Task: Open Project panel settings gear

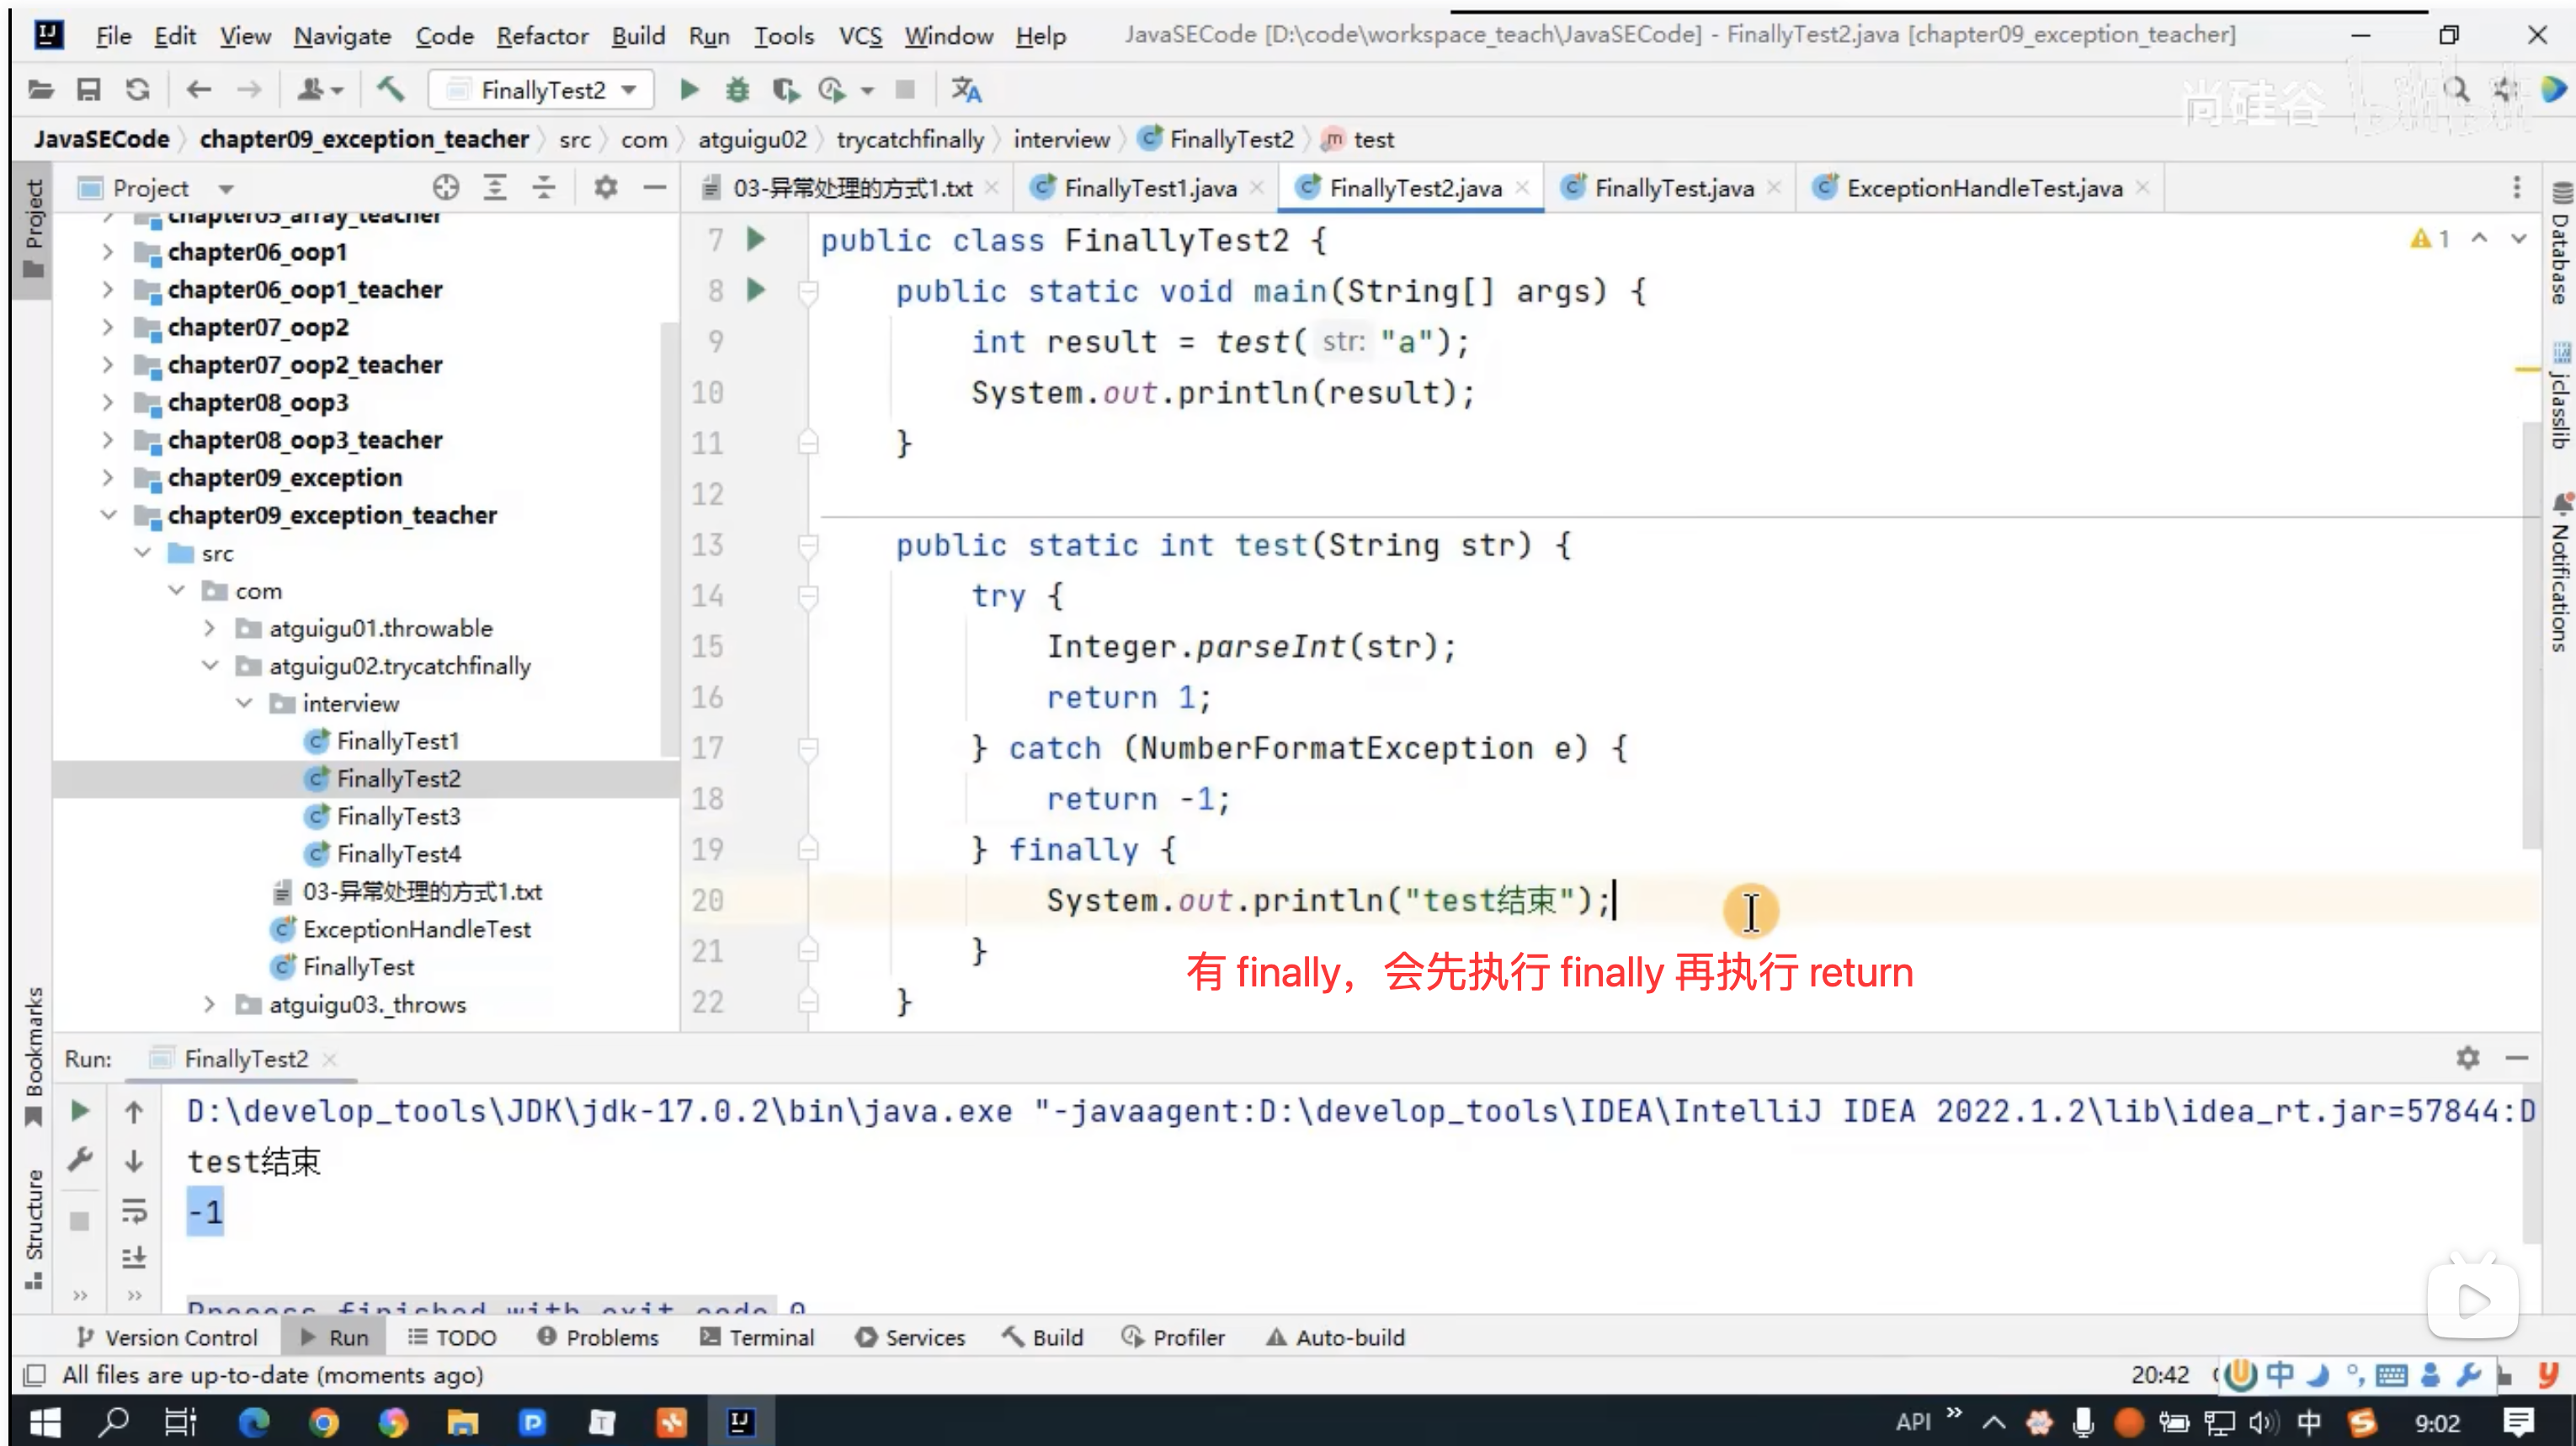Action: pos(605,187)
